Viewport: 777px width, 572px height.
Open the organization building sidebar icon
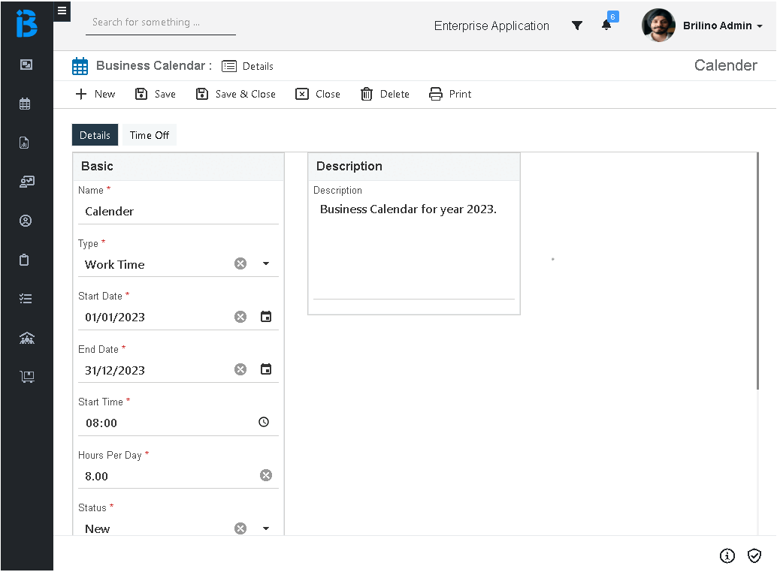[x=27, y=338]
